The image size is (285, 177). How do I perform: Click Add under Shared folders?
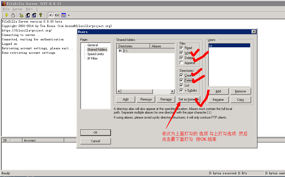pyautogui.click(x=126, y=99)
